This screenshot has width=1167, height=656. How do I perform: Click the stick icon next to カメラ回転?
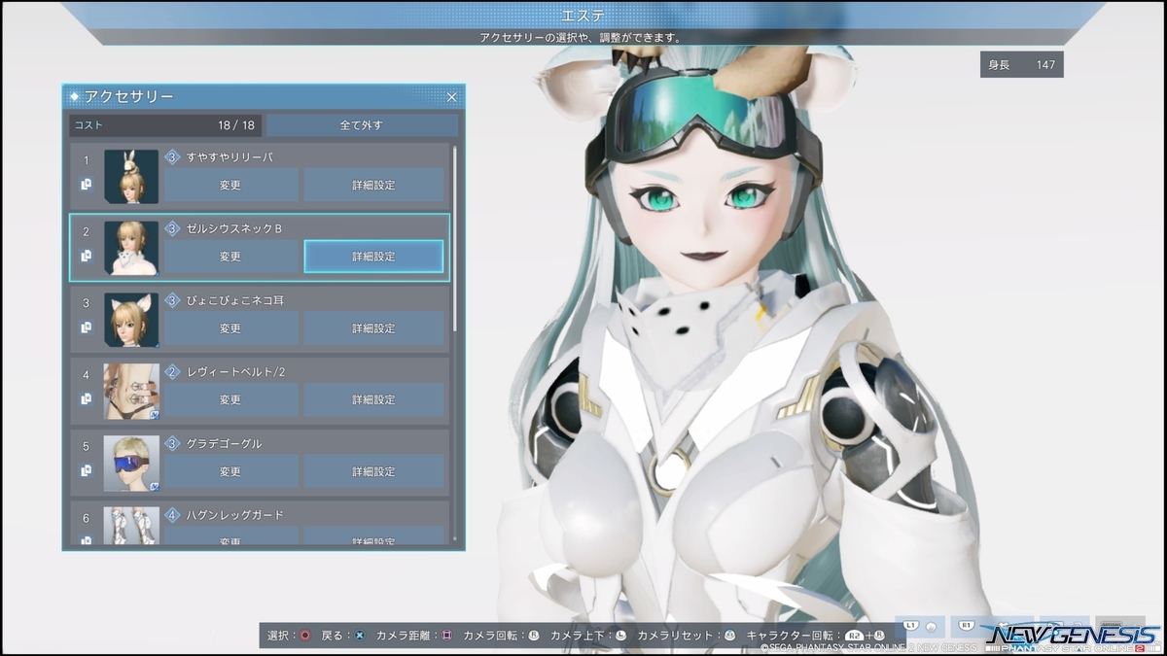click(534, 635)
